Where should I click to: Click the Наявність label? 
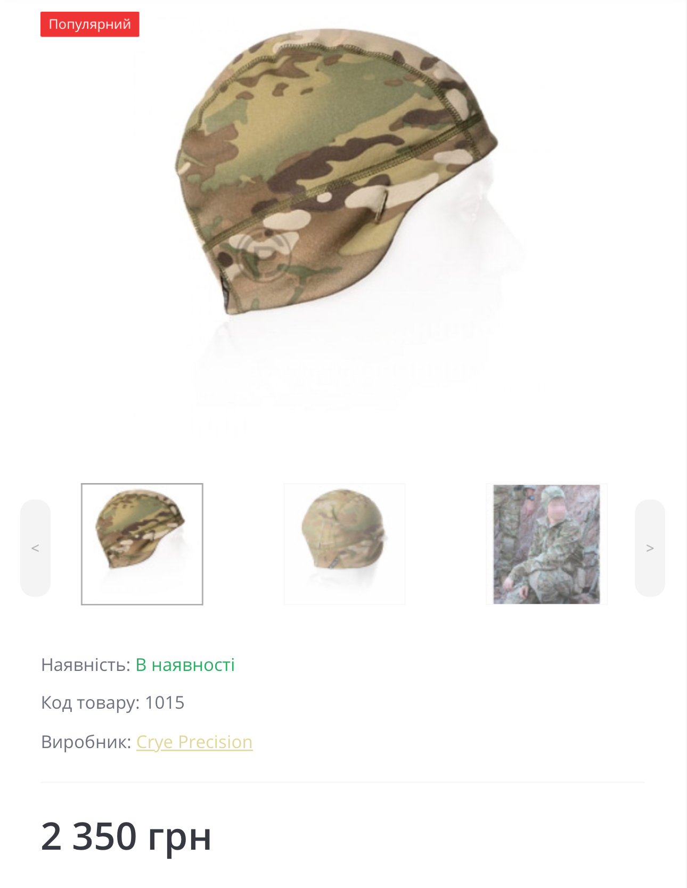(86, 665)
